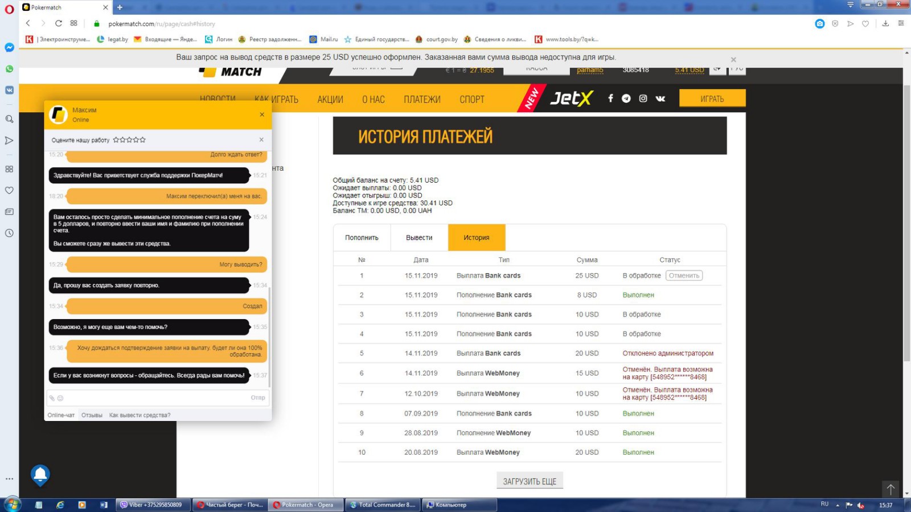This screenshot has width=911, height=512.
Task: Open the Mail.ru bookmark
Action: click(323, 39)
